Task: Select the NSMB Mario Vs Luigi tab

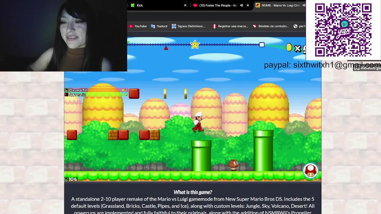Action: coord(281,5)
